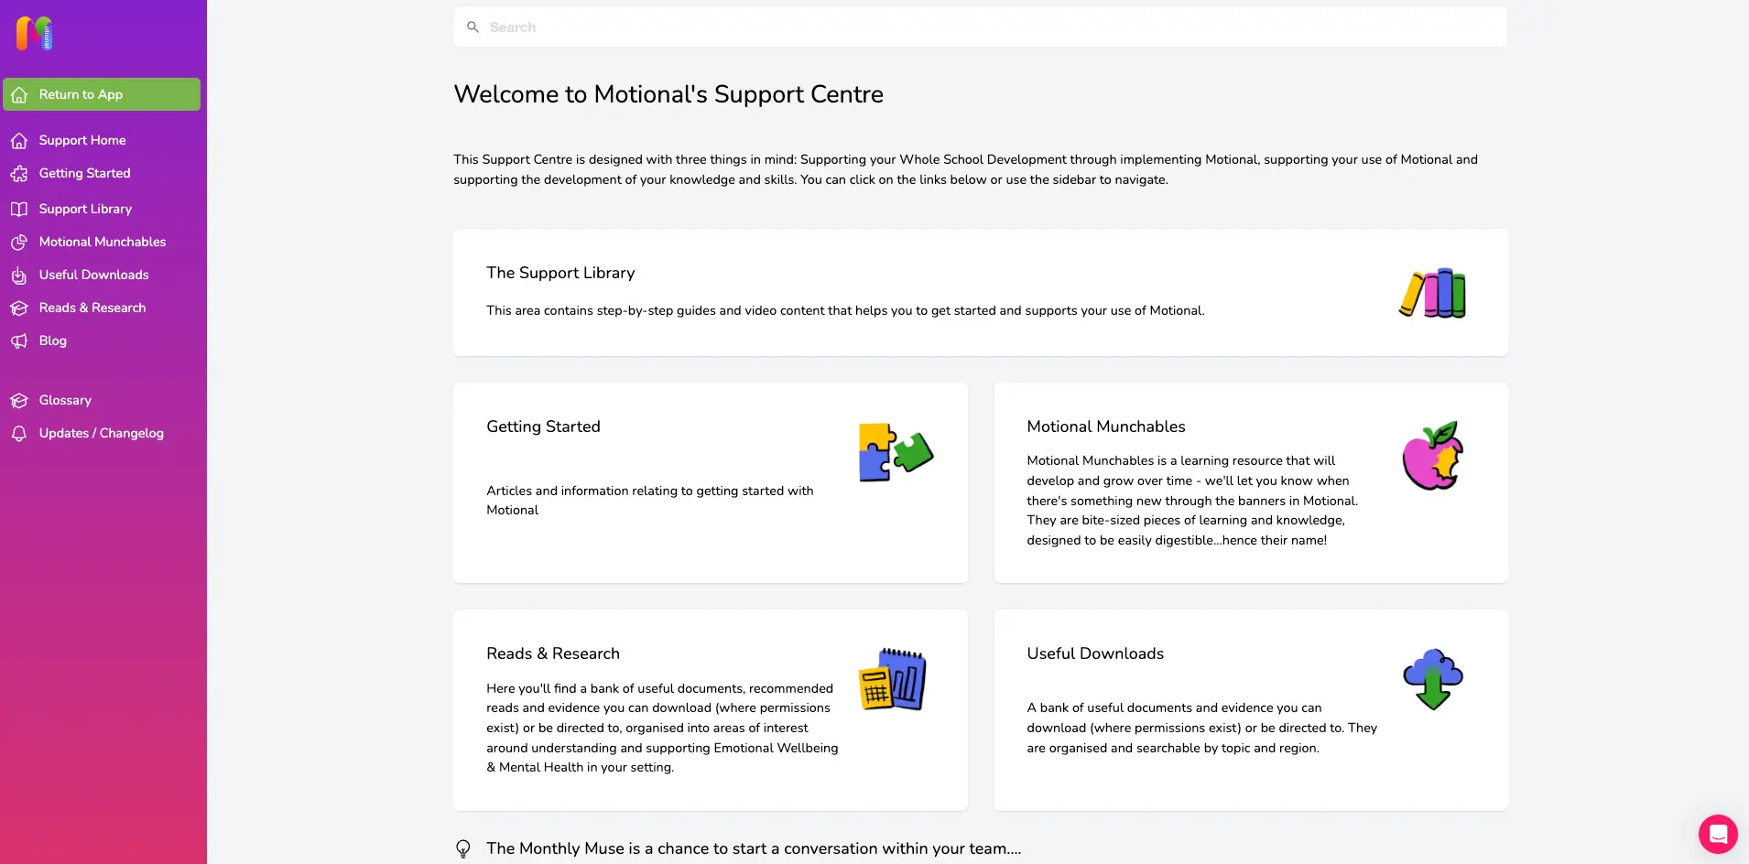Open the Blog sidebar link
The height and width of the screenshot is (864, 1749).
click(53, 340)
